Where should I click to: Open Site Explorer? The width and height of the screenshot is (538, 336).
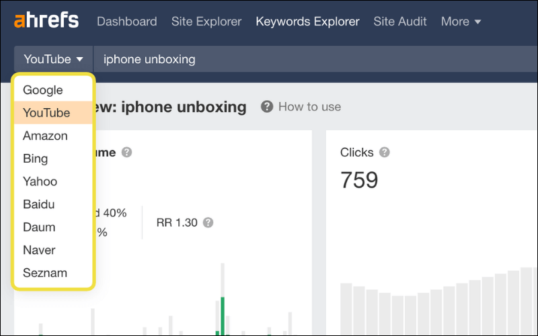coord(206,22)
